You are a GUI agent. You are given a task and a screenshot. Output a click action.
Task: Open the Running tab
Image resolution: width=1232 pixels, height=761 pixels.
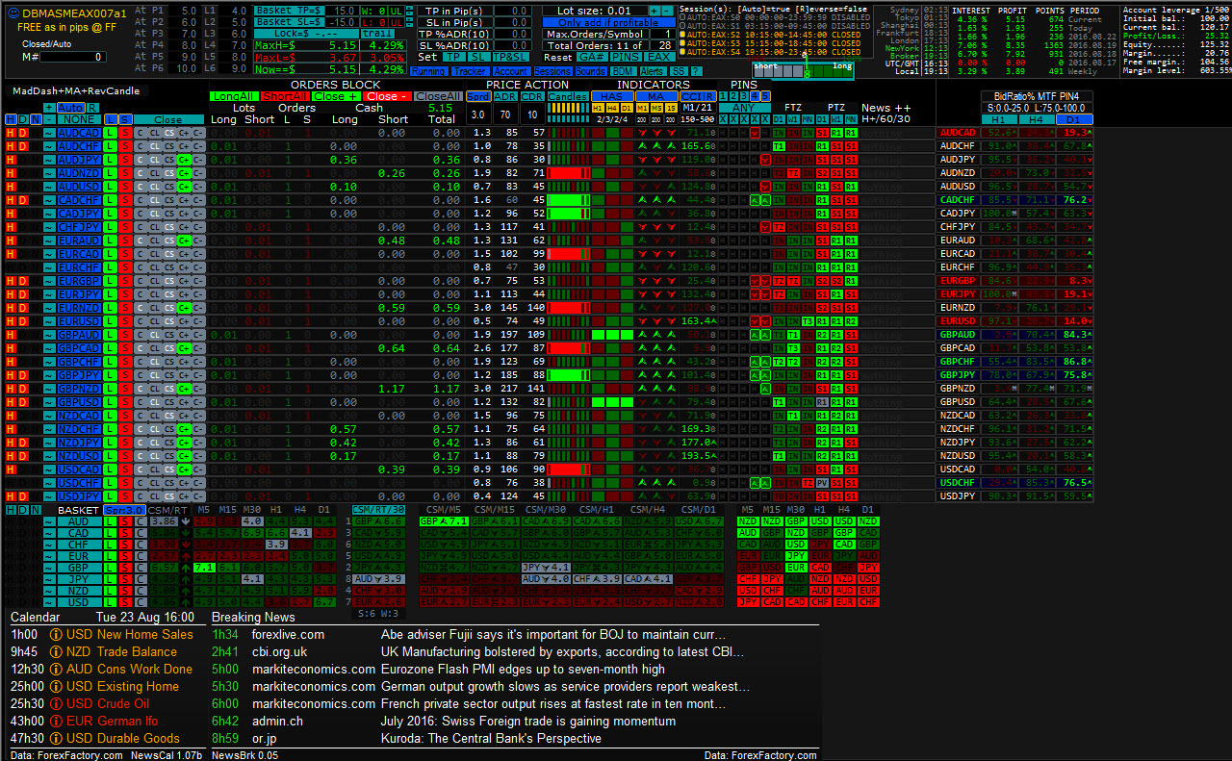coord(427,71)
